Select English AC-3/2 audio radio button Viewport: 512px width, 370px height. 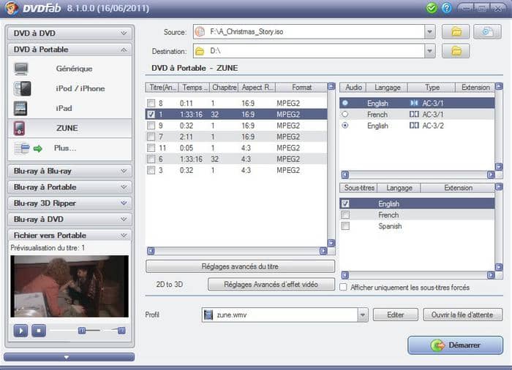345,126
